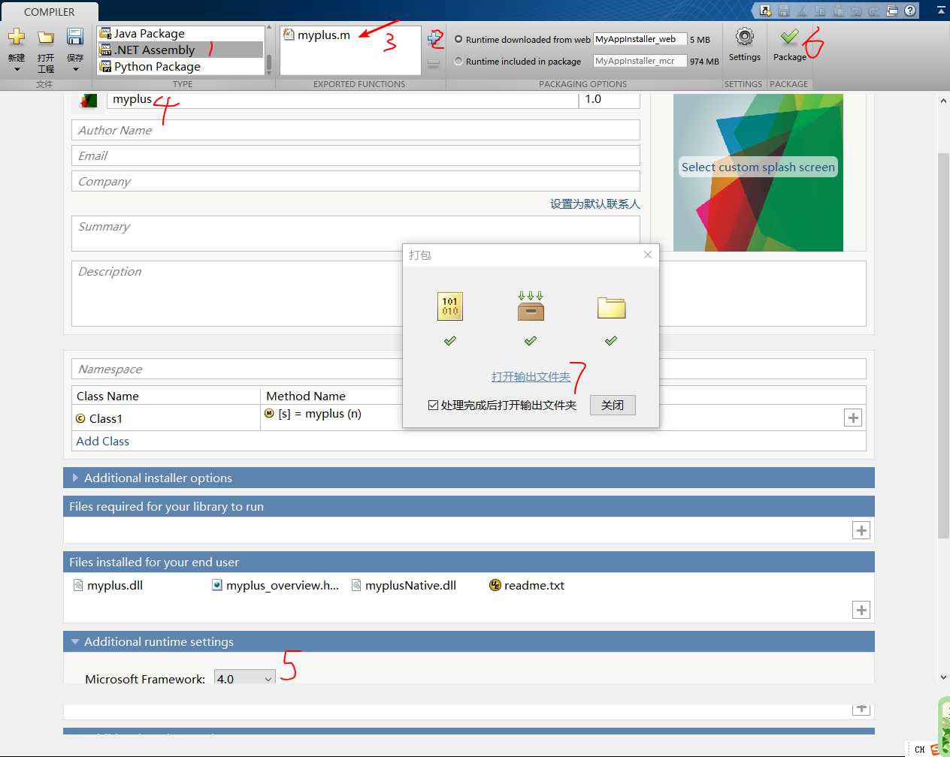
Task: Click switch windows icon
Action: point(892,11)
